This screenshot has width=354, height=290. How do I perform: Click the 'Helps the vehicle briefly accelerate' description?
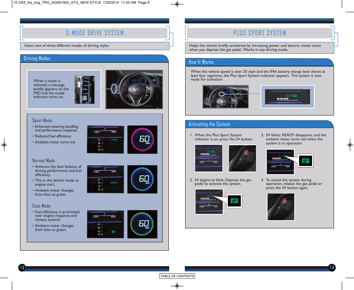pos(255,48)
